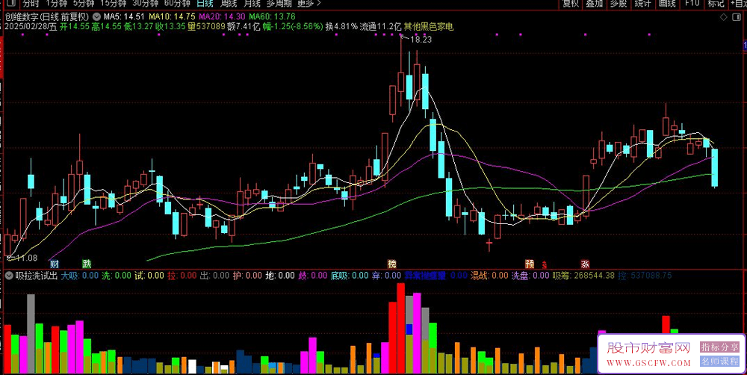This screenshot has width=747, height=375.
Task: Select the 5分钟 period
Action: (83, 3)
